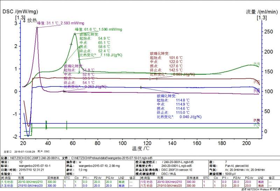Click the sample value wangenbo-2015-07-10, 2.98 mg

(x=99, y=166)
